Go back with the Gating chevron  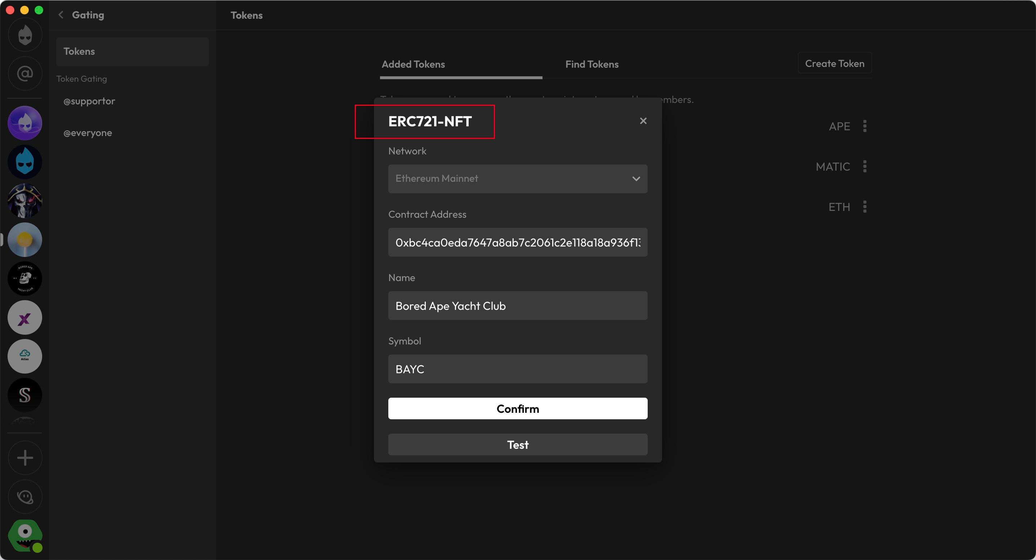pos(61,15)
